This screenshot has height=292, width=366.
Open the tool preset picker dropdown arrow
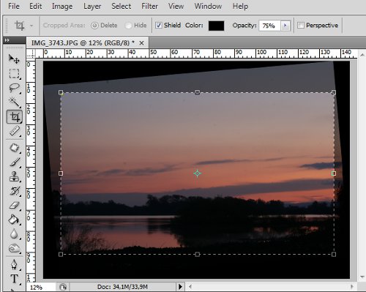(x=31, y=26)
